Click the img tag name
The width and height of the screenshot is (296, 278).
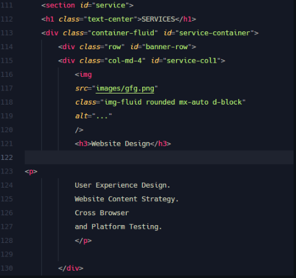click(x=86, y=74)
